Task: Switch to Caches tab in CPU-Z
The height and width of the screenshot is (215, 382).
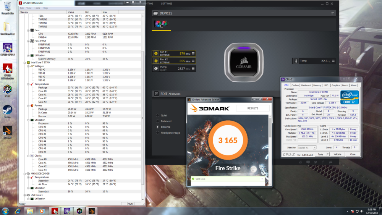Action: pyautogui.click(x=295, y=86)
